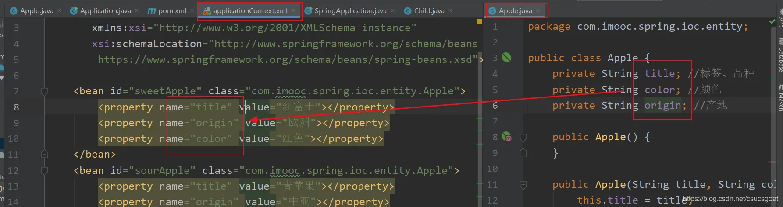Screen dimensions: 783x207
Task: Toggle fold marker at closing bean tag line 11
Action: pos(44,154)
